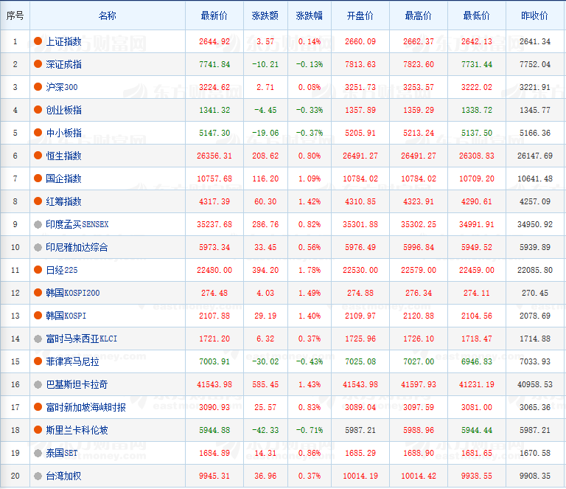Click the gray dot beside 巴基斯坦卡拉奇
Viewport: 566px width, 489px height.
(38, 384)
